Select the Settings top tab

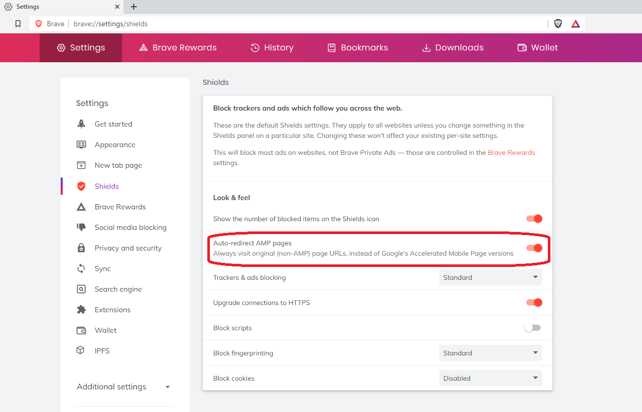(81, 48)
